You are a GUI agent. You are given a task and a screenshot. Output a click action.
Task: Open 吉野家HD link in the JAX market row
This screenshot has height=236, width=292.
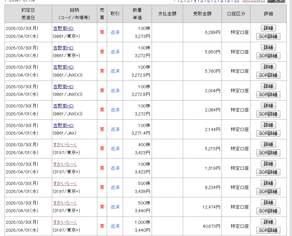coord(63,125)
